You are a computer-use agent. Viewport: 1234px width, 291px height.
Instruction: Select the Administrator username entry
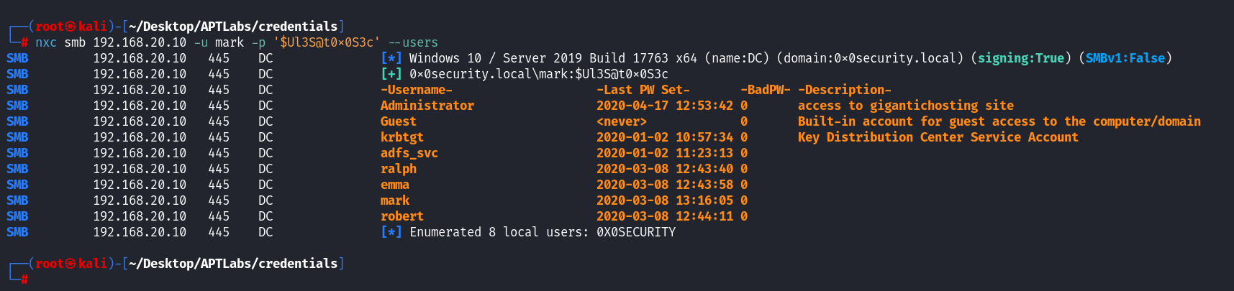click(427, 106)
